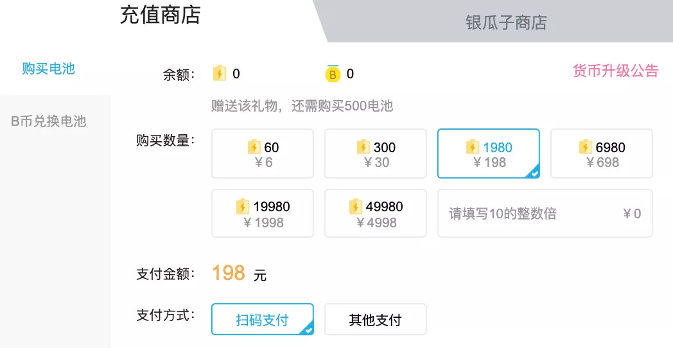
Task: Choose the 49980 batteries ¥4998 package
Action: pos(376,214)
